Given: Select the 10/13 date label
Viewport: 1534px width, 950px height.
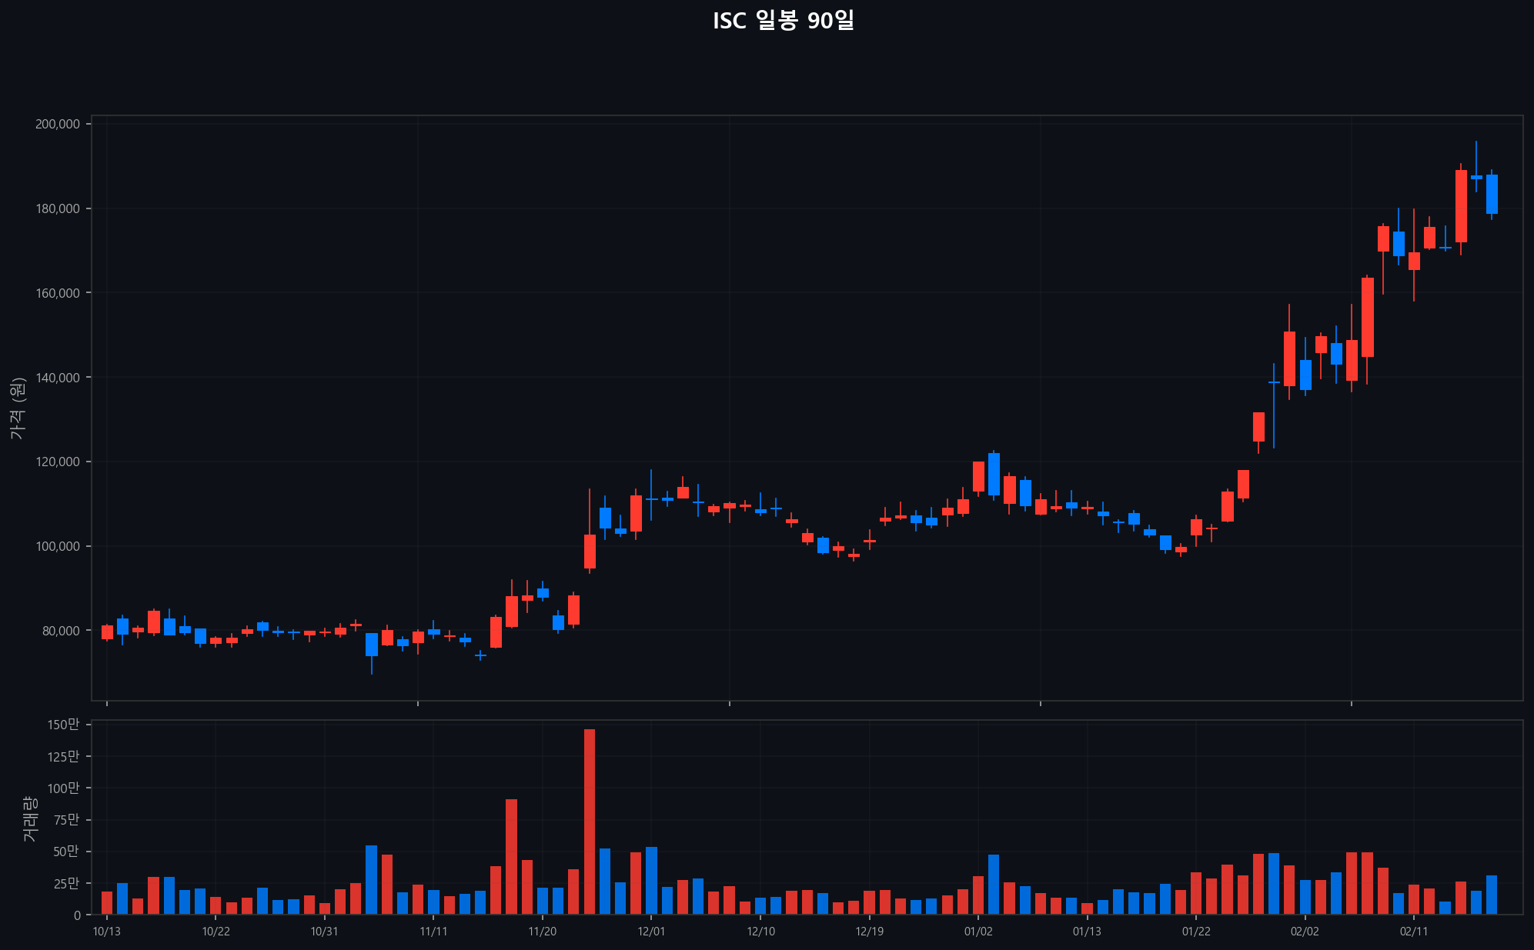Looking at the screenshot, I should coord(105,929).
